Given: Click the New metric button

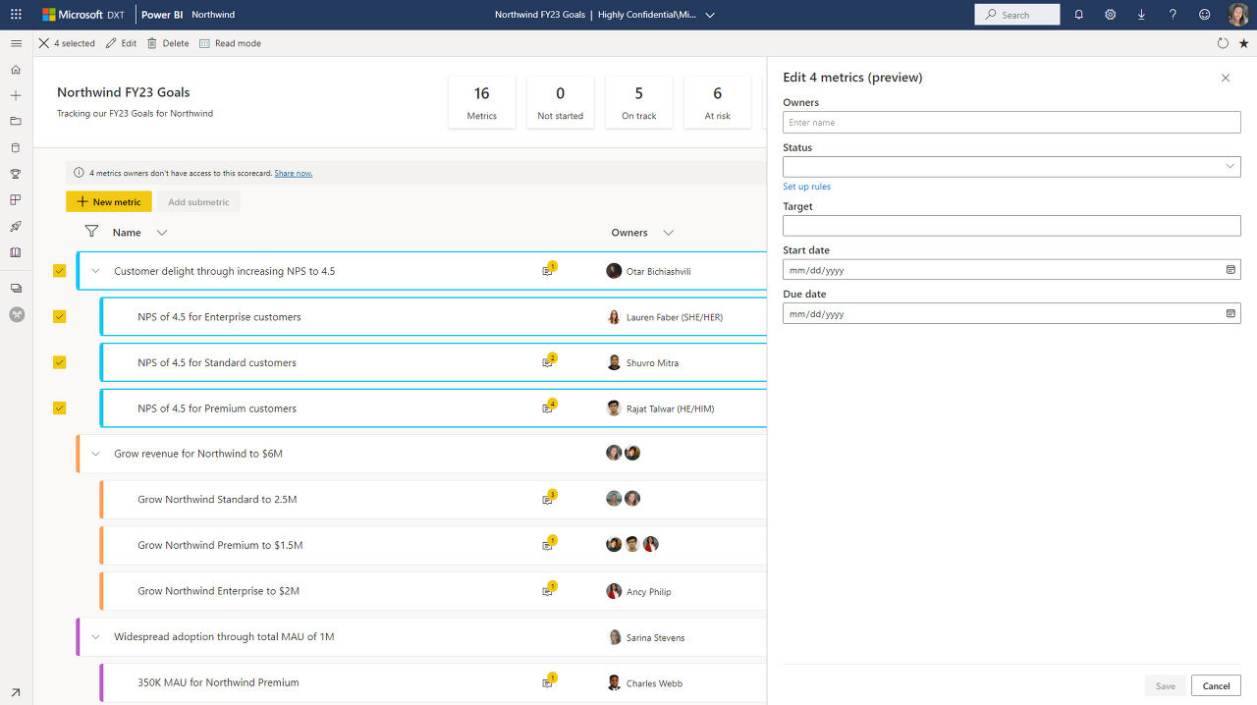Looking at the screenshot, I should (109, 202).
